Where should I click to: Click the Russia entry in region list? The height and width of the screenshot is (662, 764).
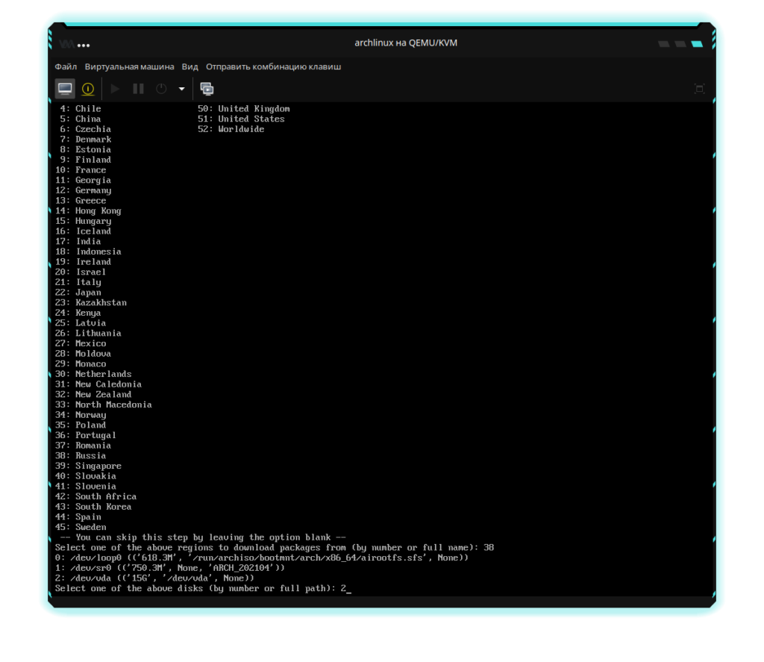(x=90, y=455)
